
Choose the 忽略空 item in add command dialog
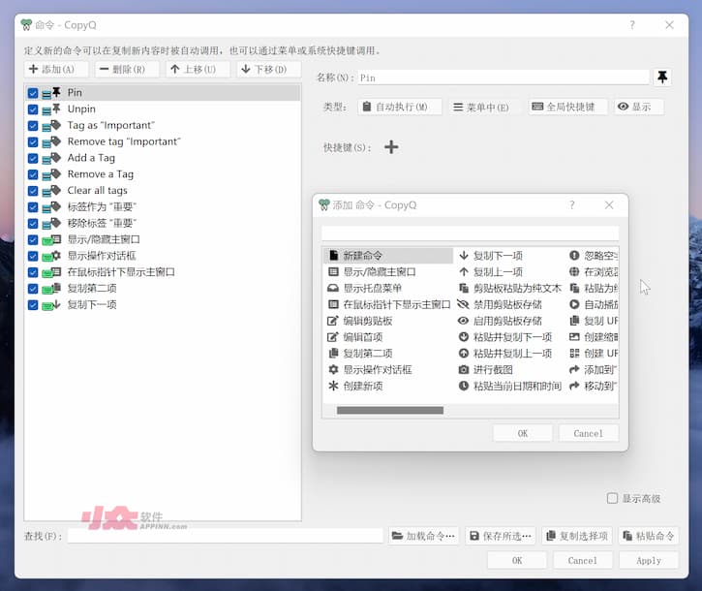594,256
